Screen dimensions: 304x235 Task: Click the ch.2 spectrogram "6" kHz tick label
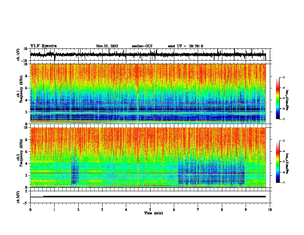pyautogui.click(x=26, y=152)
